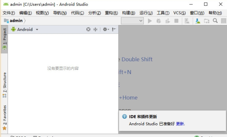Open the project panel gear settings
The width and height of the screenshot is (227, 137).
tap(106, 29)
